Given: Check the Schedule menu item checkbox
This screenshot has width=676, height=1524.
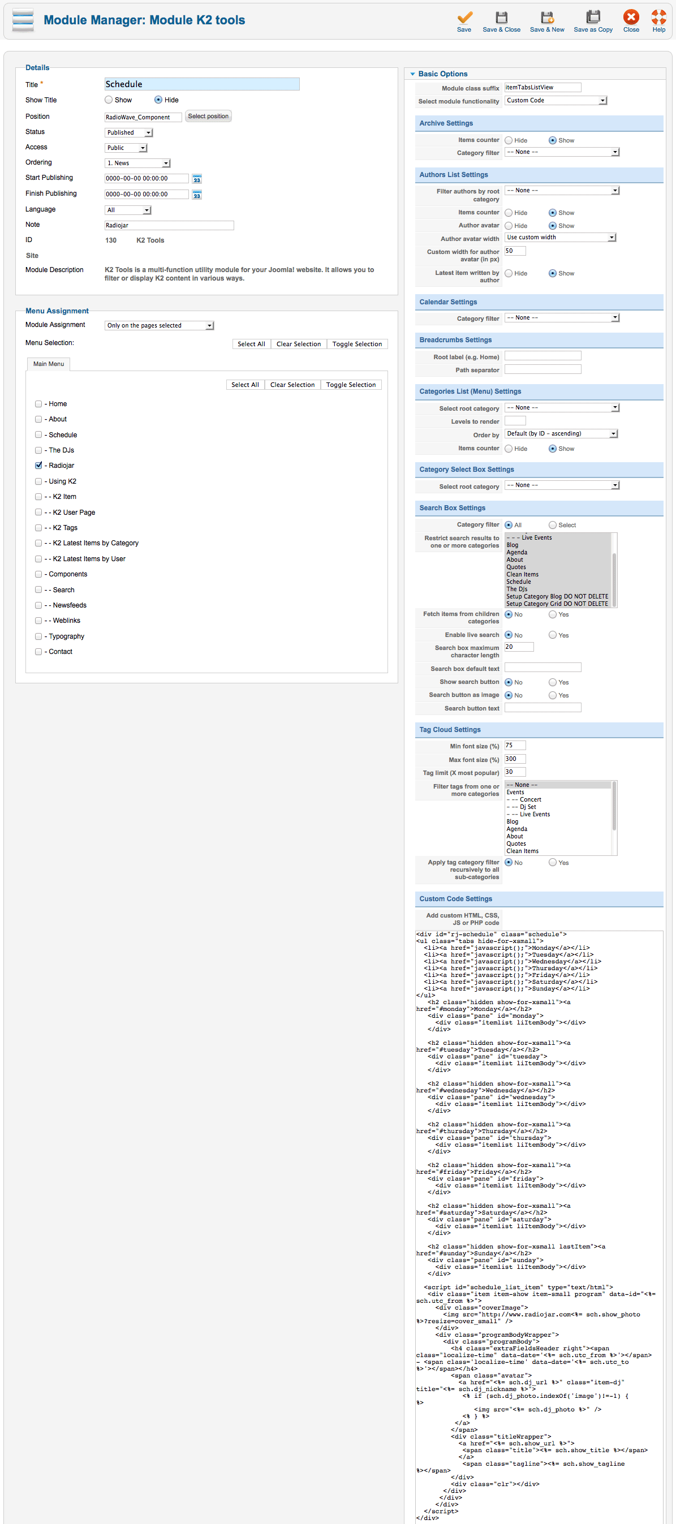Looking at the screenshot, I should tap(38, 435).
